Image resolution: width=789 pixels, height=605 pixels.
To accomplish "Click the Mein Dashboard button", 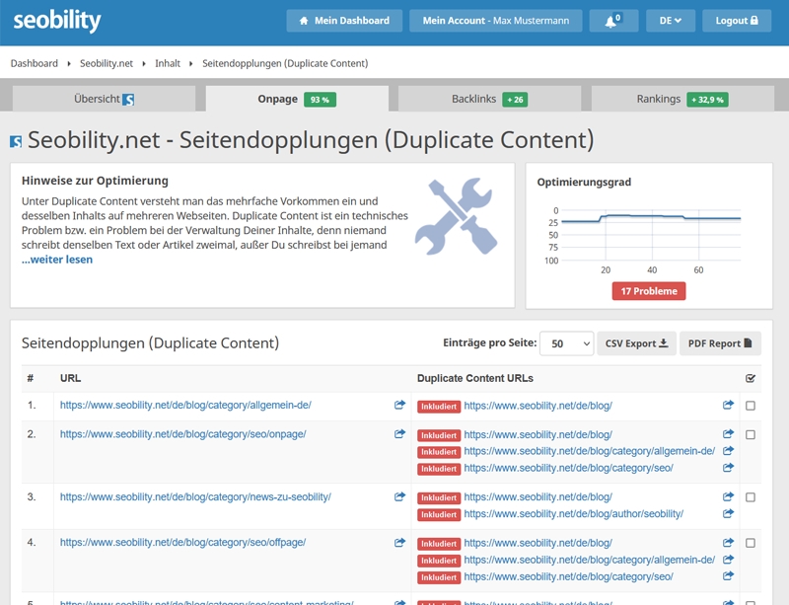I will tap(344, 21).
